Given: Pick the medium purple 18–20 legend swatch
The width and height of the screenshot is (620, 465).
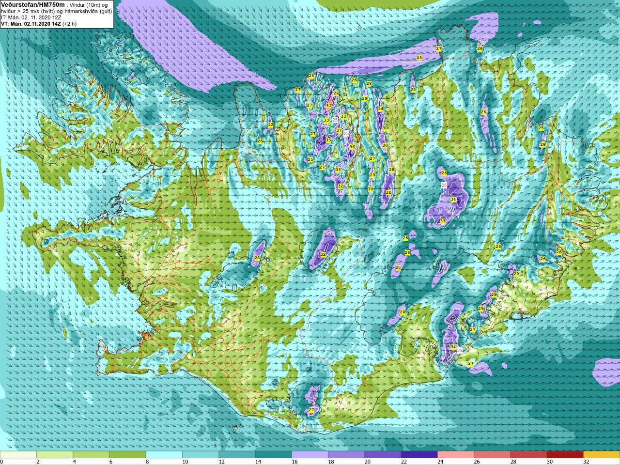Looking at the screenshot, I should 346,455.
